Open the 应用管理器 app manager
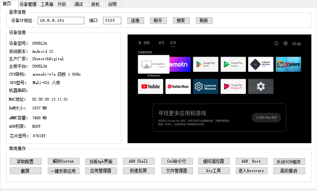Image resolution: width=317 pixels, height=191 pixels. pos(101,171)
